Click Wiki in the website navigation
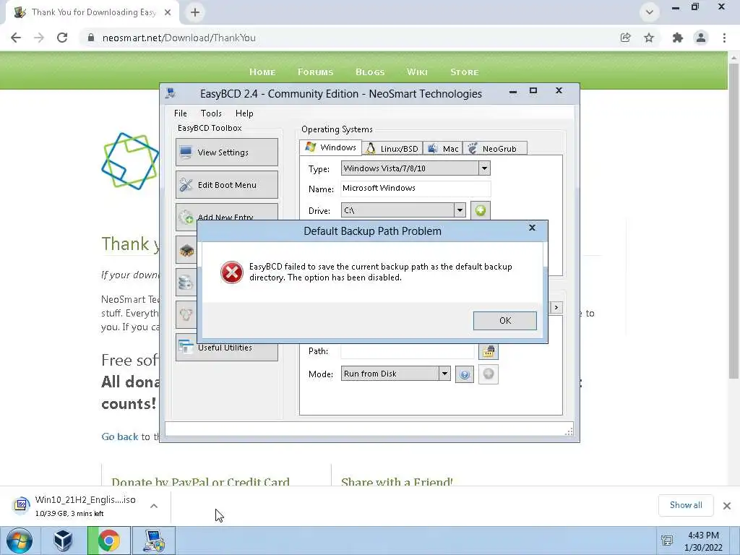Image resolution: width=740 pixels, height=555 pixels. pos(417,72)
